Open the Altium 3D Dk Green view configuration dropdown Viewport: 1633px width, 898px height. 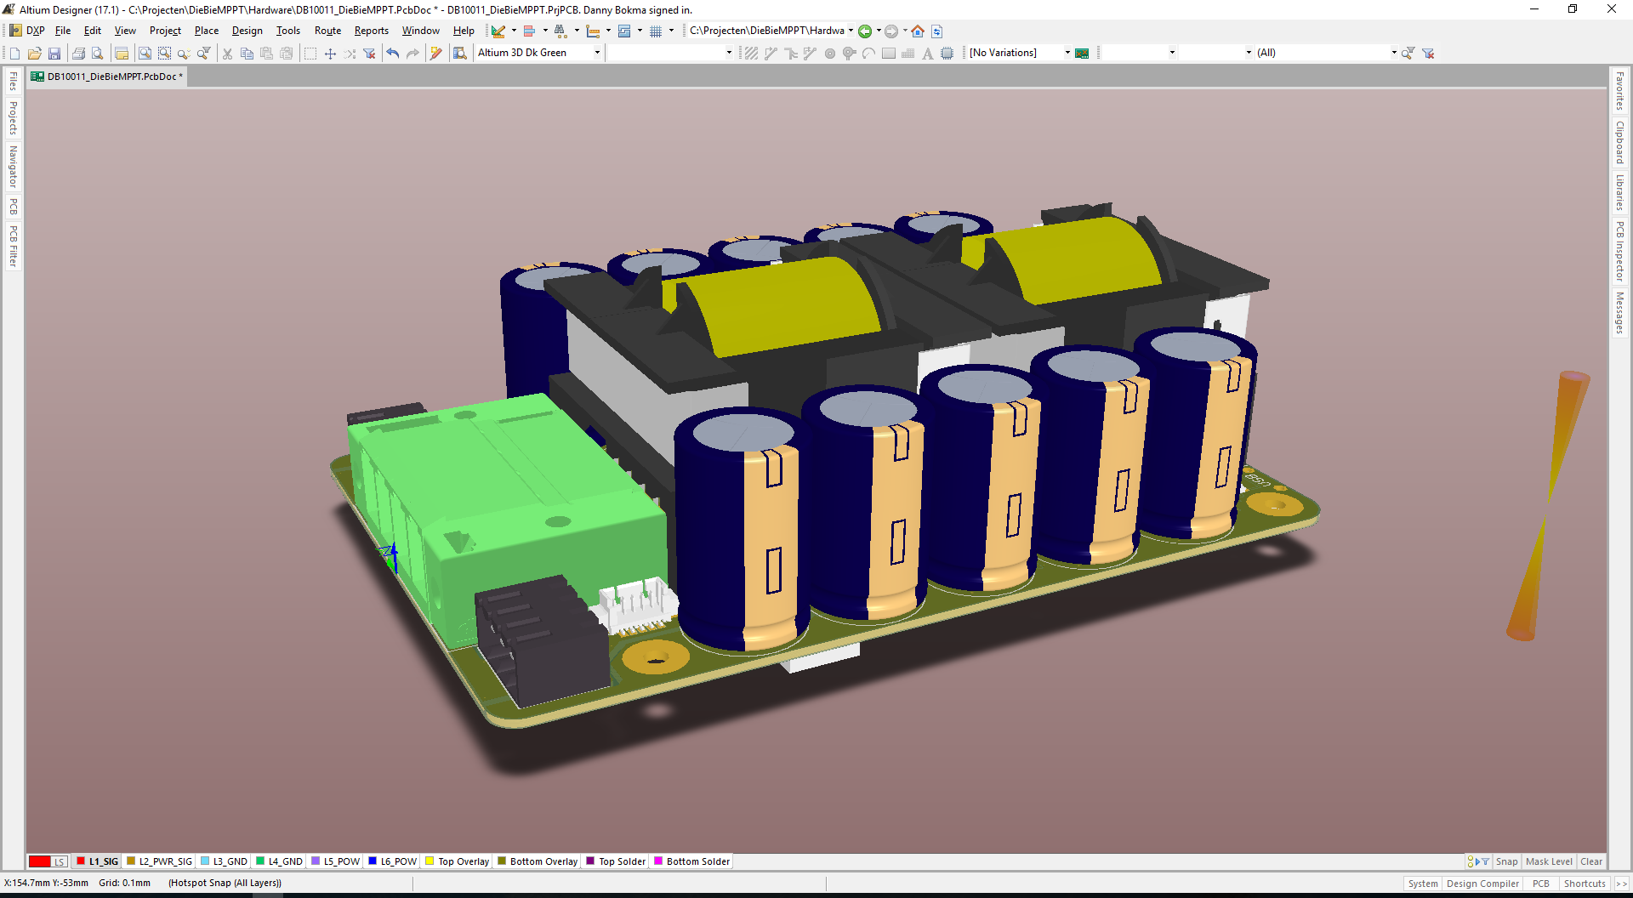pyautogui.click(x=597, y=53)
